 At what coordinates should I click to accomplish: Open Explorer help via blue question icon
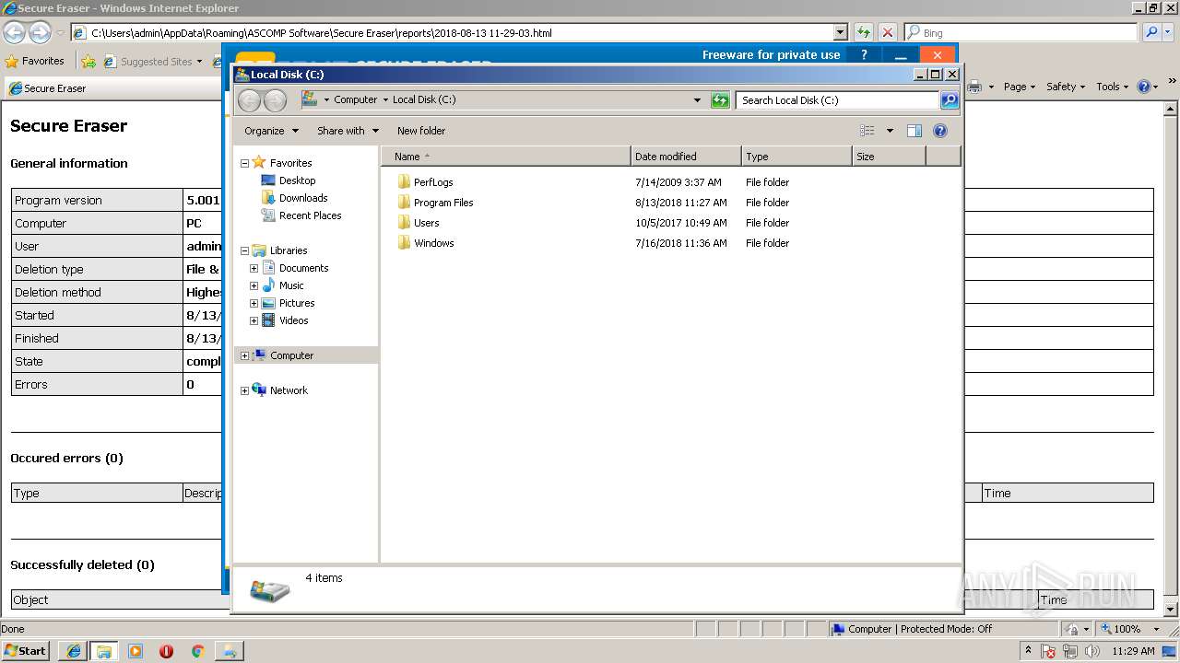point(940,131)
